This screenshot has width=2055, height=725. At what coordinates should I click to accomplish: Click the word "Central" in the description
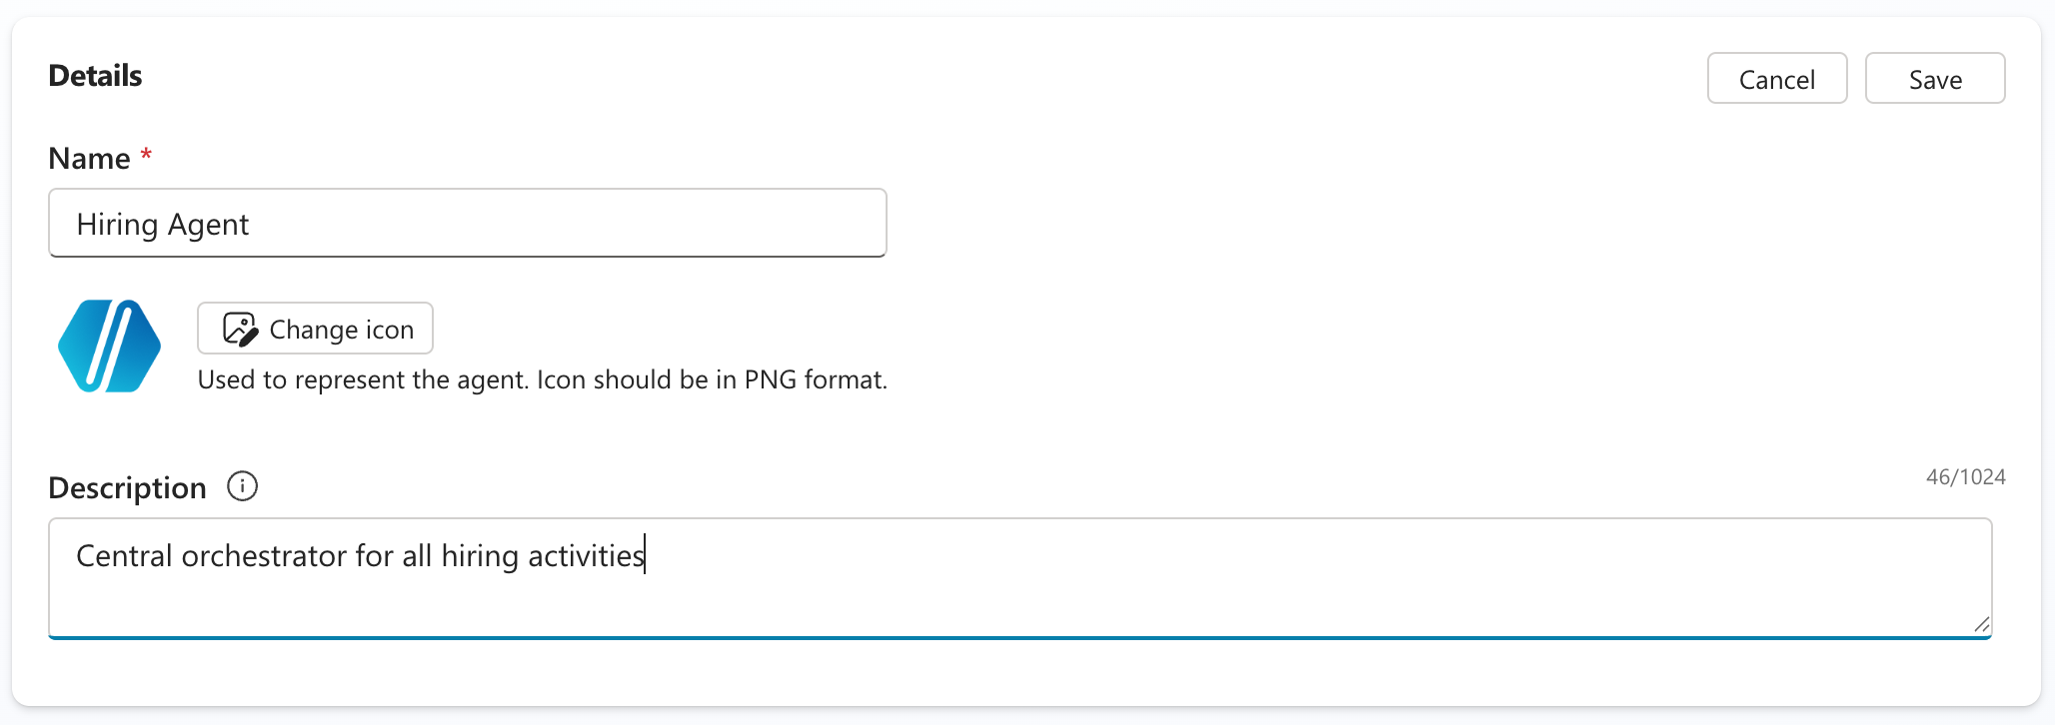point(124,556)
